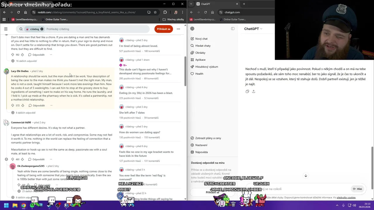The image size is (374, 210).
Task: Open LevnéStavebniny.cz bookmark in Reddit window
Action: 25,20
